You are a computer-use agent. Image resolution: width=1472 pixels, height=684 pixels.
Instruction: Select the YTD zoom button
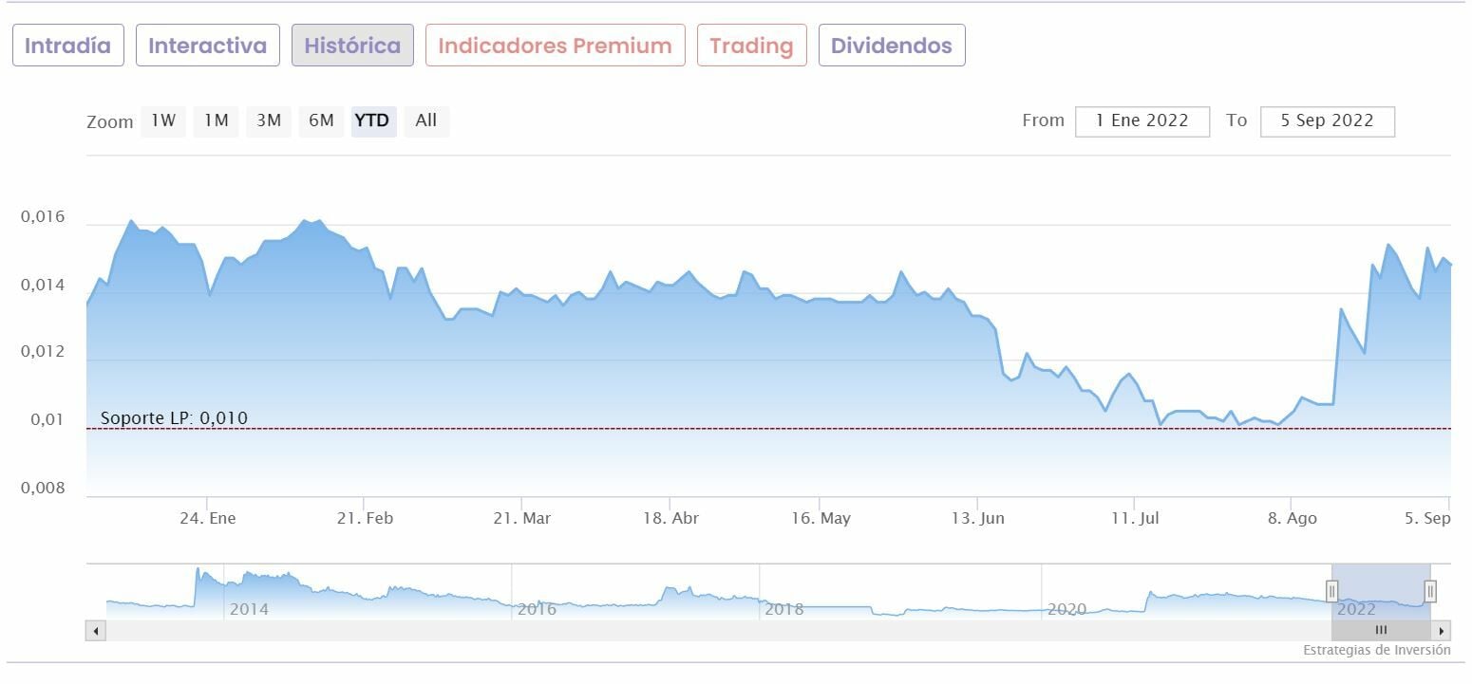click(372, 120)
